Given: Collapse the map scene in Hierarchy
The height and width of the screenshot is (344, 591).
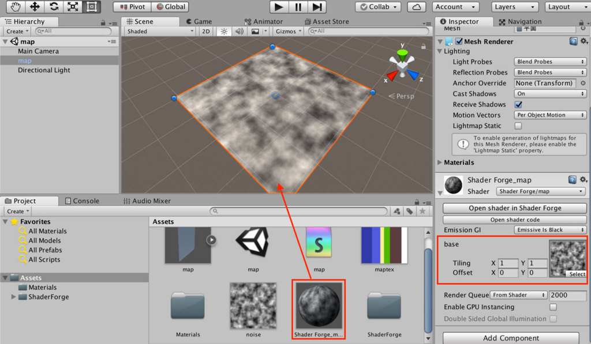Looking at the screenshot, I should 5,41.
